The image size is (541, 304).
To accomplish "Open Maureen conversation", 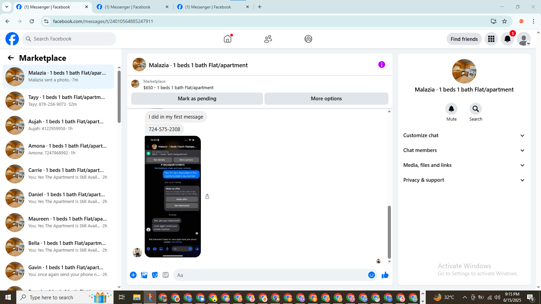I will 58,223.
